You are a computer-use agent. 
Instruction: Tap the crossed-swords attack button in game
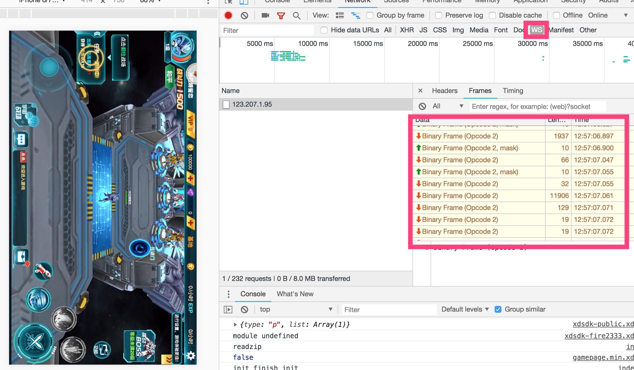[34, 342]
